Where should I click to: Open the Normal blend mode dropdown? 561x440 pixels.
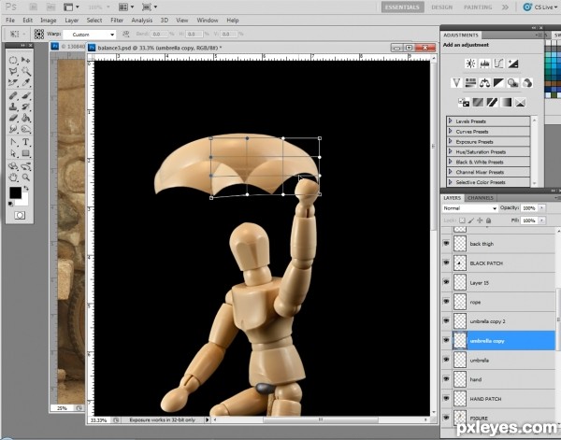coord(469,208)
